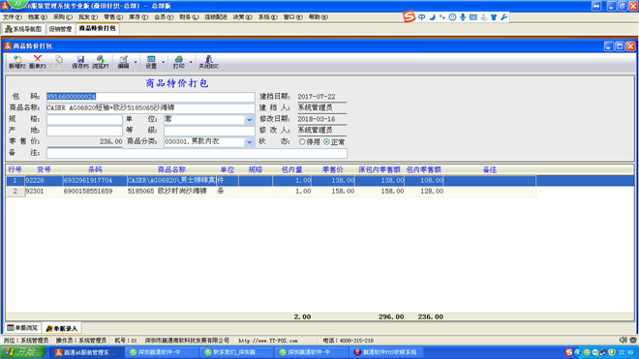
Task: Click the wrench tools icon in Sogou bar
Action: tap(504, 17)
